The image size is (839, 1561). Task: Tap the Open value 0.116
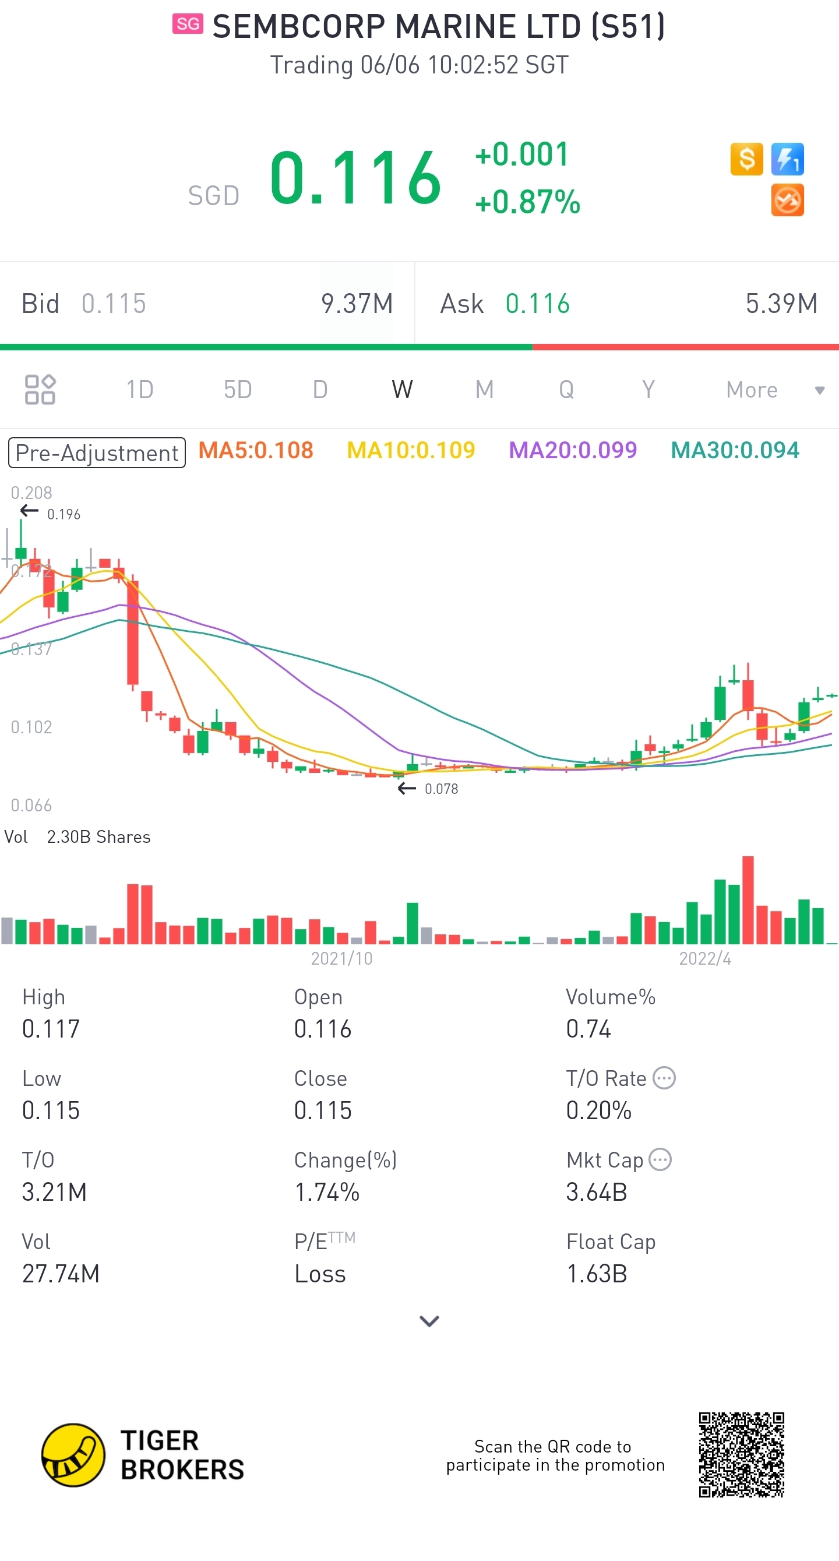point(323,1029)
